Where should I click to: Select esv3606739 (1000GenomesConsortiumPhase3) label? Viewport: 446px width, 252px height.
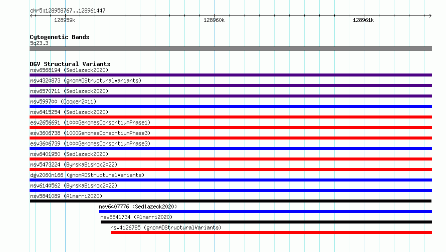pos(90,143)
